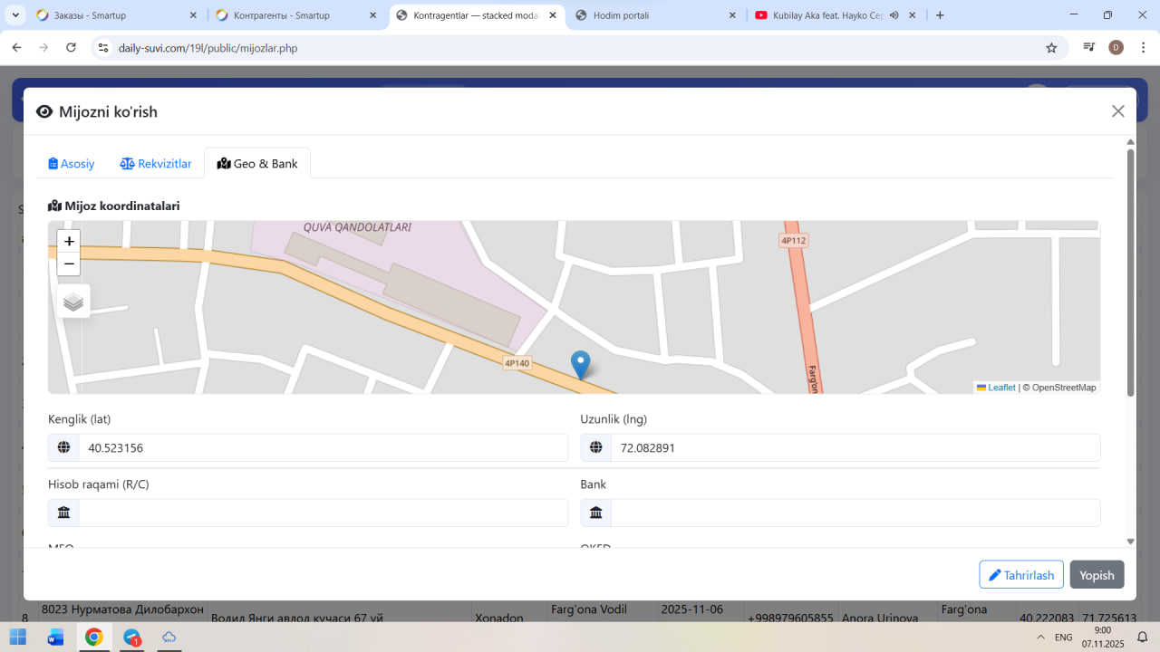Click the modal vertical scrollbar
The image size is (1160, 652).
(x=1130, y=272)
